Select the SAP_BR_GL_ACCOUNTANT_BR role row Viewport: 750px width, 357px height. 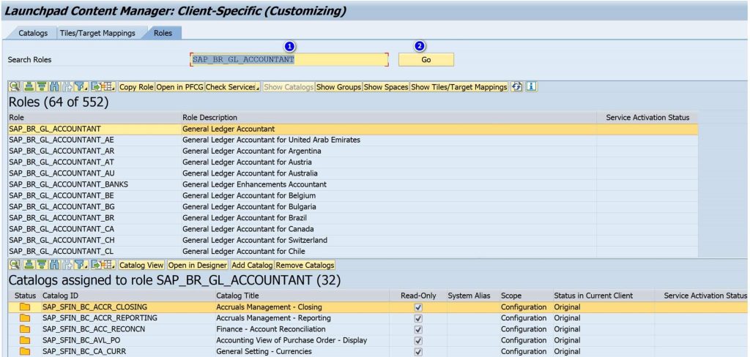[352, 218]
